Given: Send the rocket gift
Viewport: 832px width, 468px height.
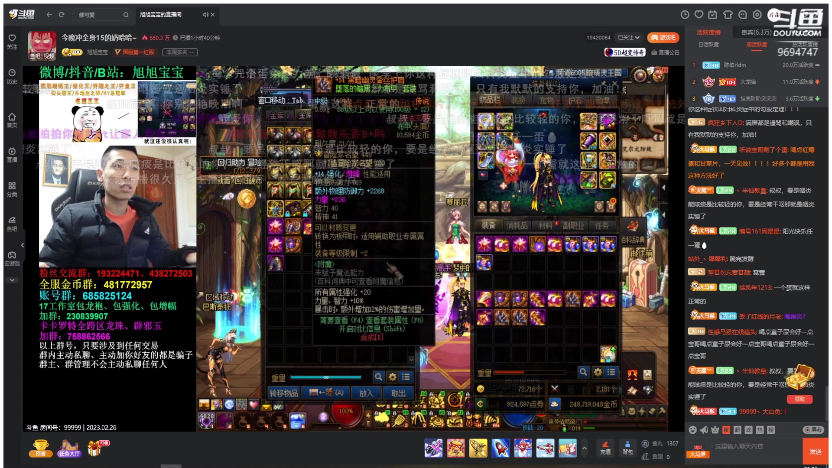Looking at the screenshot, I should click(x=500, y=448).
